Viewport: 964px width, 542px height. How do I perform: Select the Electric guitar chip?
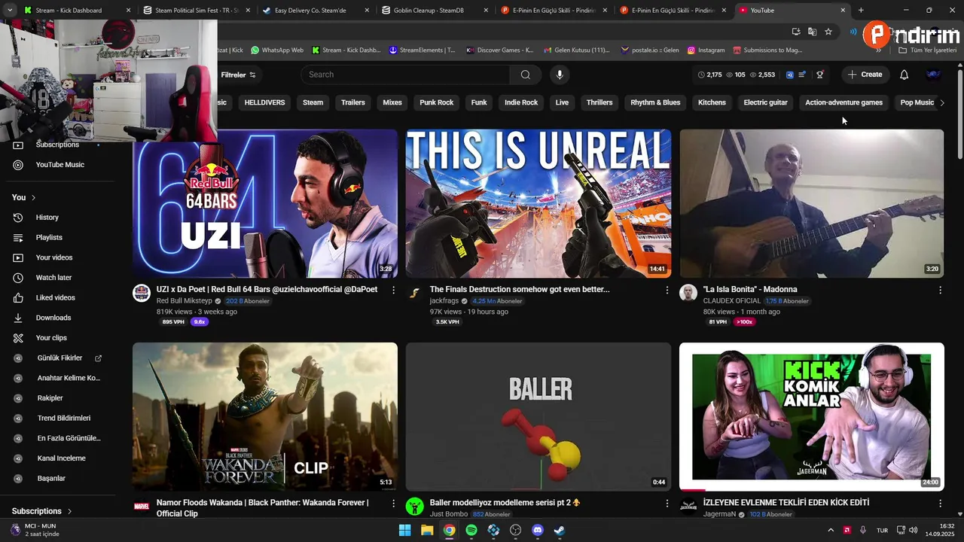pyautogui.click(x=765, y=102)
